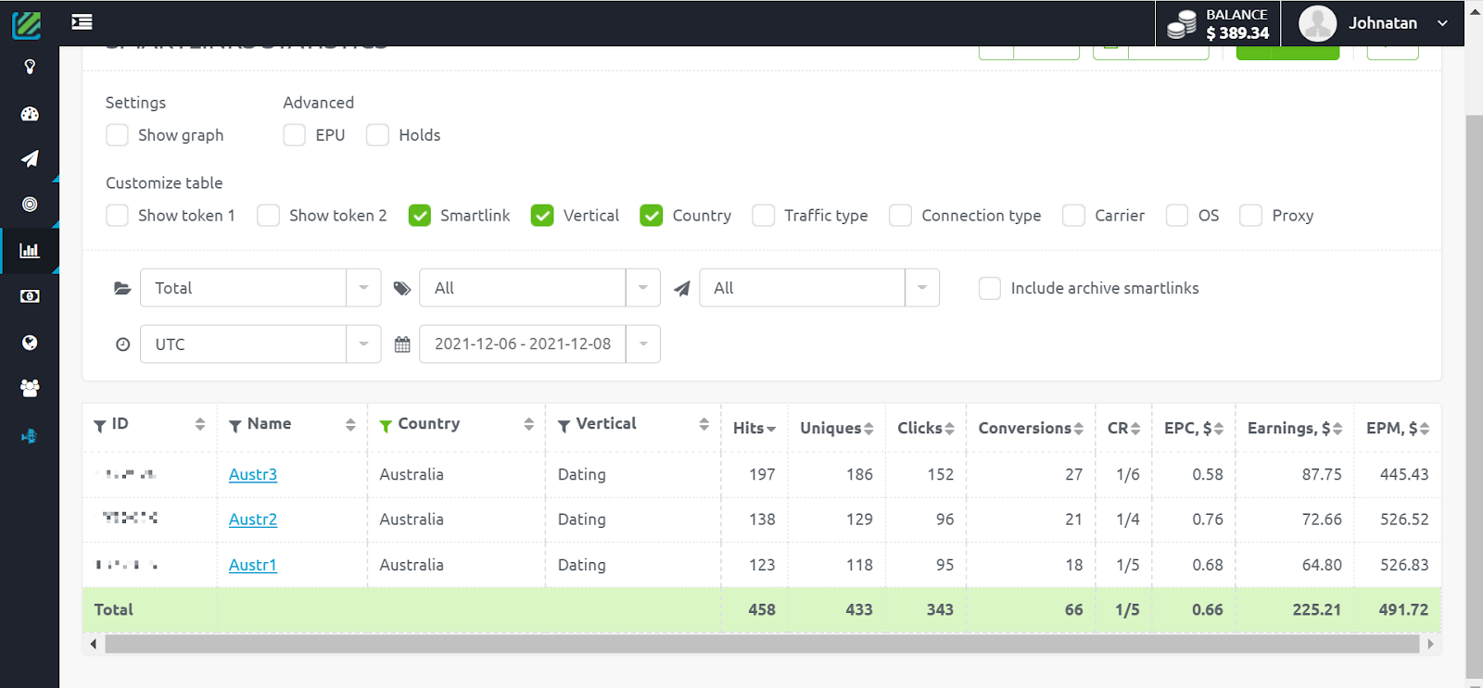Uncheck the Smartlink column checkbox
This screenshot has width=1483, height=688.
tap(420, 216)
